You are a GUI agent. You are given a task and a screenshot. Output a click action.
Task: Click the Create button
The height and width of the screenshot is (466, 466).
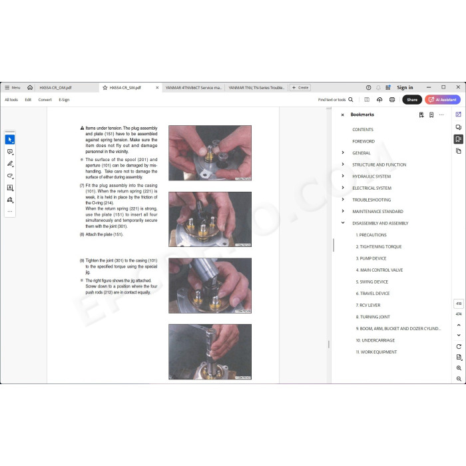tap(300, 88)
